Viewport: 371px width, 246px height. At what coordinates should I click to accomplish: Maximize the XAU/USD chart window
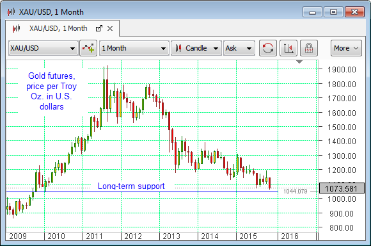pos(333,12)
